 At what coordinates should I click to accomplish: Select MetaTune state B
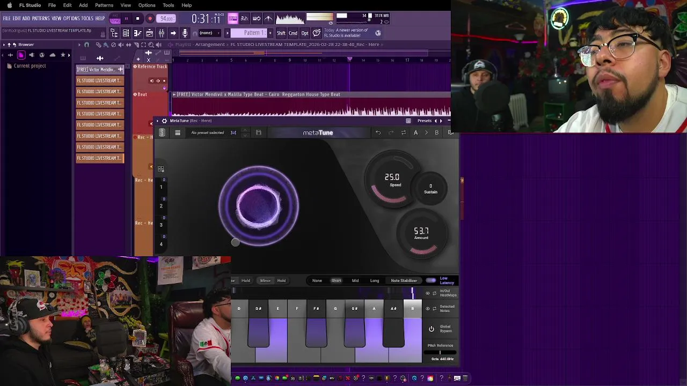pos(436,132)
